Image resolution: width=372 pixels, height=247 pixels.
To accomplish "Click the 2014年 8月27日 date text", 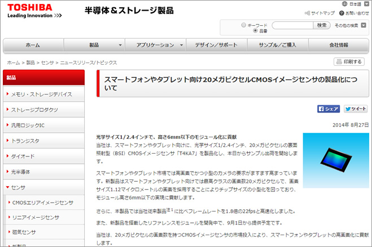I will tap(351, 125).
